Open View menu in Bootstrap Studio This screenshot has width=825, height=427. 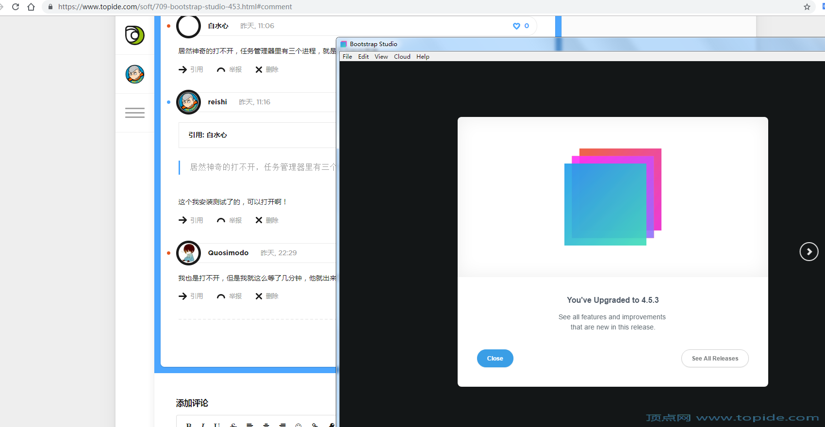coord(381,57)
